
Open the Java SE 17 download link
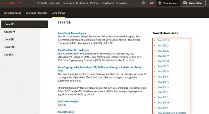(163, 66)
